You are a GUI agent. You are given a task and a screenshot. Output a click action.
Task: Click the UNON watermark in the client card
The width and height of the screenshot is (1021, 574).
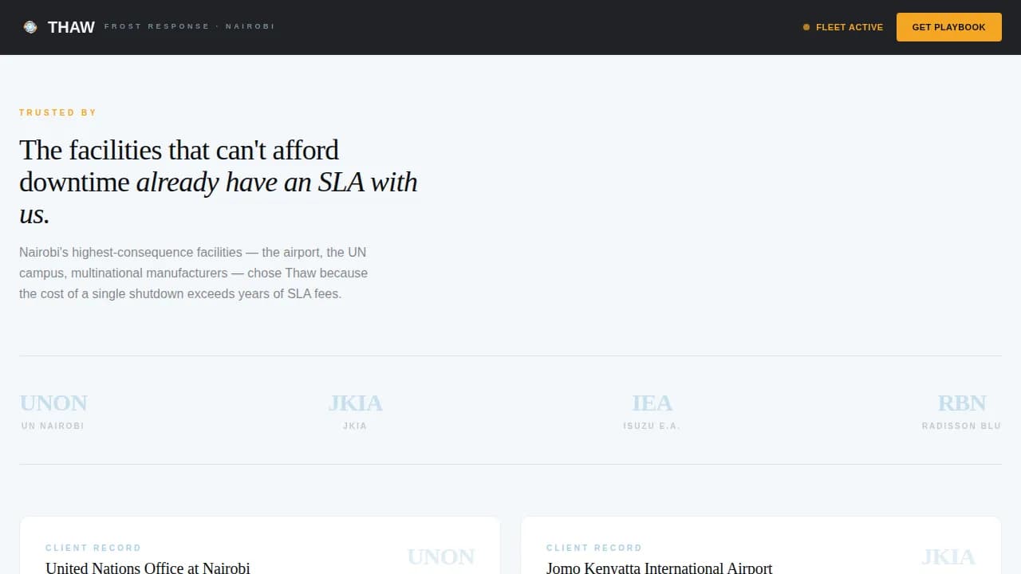point(441,556)
